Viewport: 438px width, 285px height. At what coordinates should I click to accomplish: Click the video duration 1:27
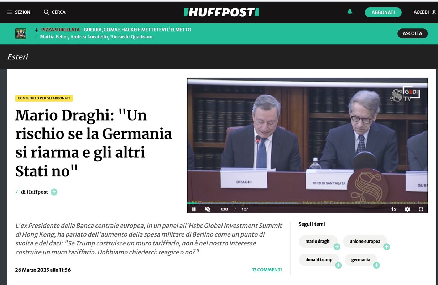pyautogui.click(x=245, y=209)
